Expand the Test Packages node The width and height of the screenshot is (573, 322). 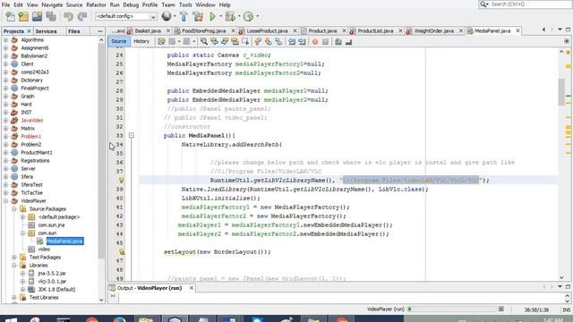coord(14,257)
